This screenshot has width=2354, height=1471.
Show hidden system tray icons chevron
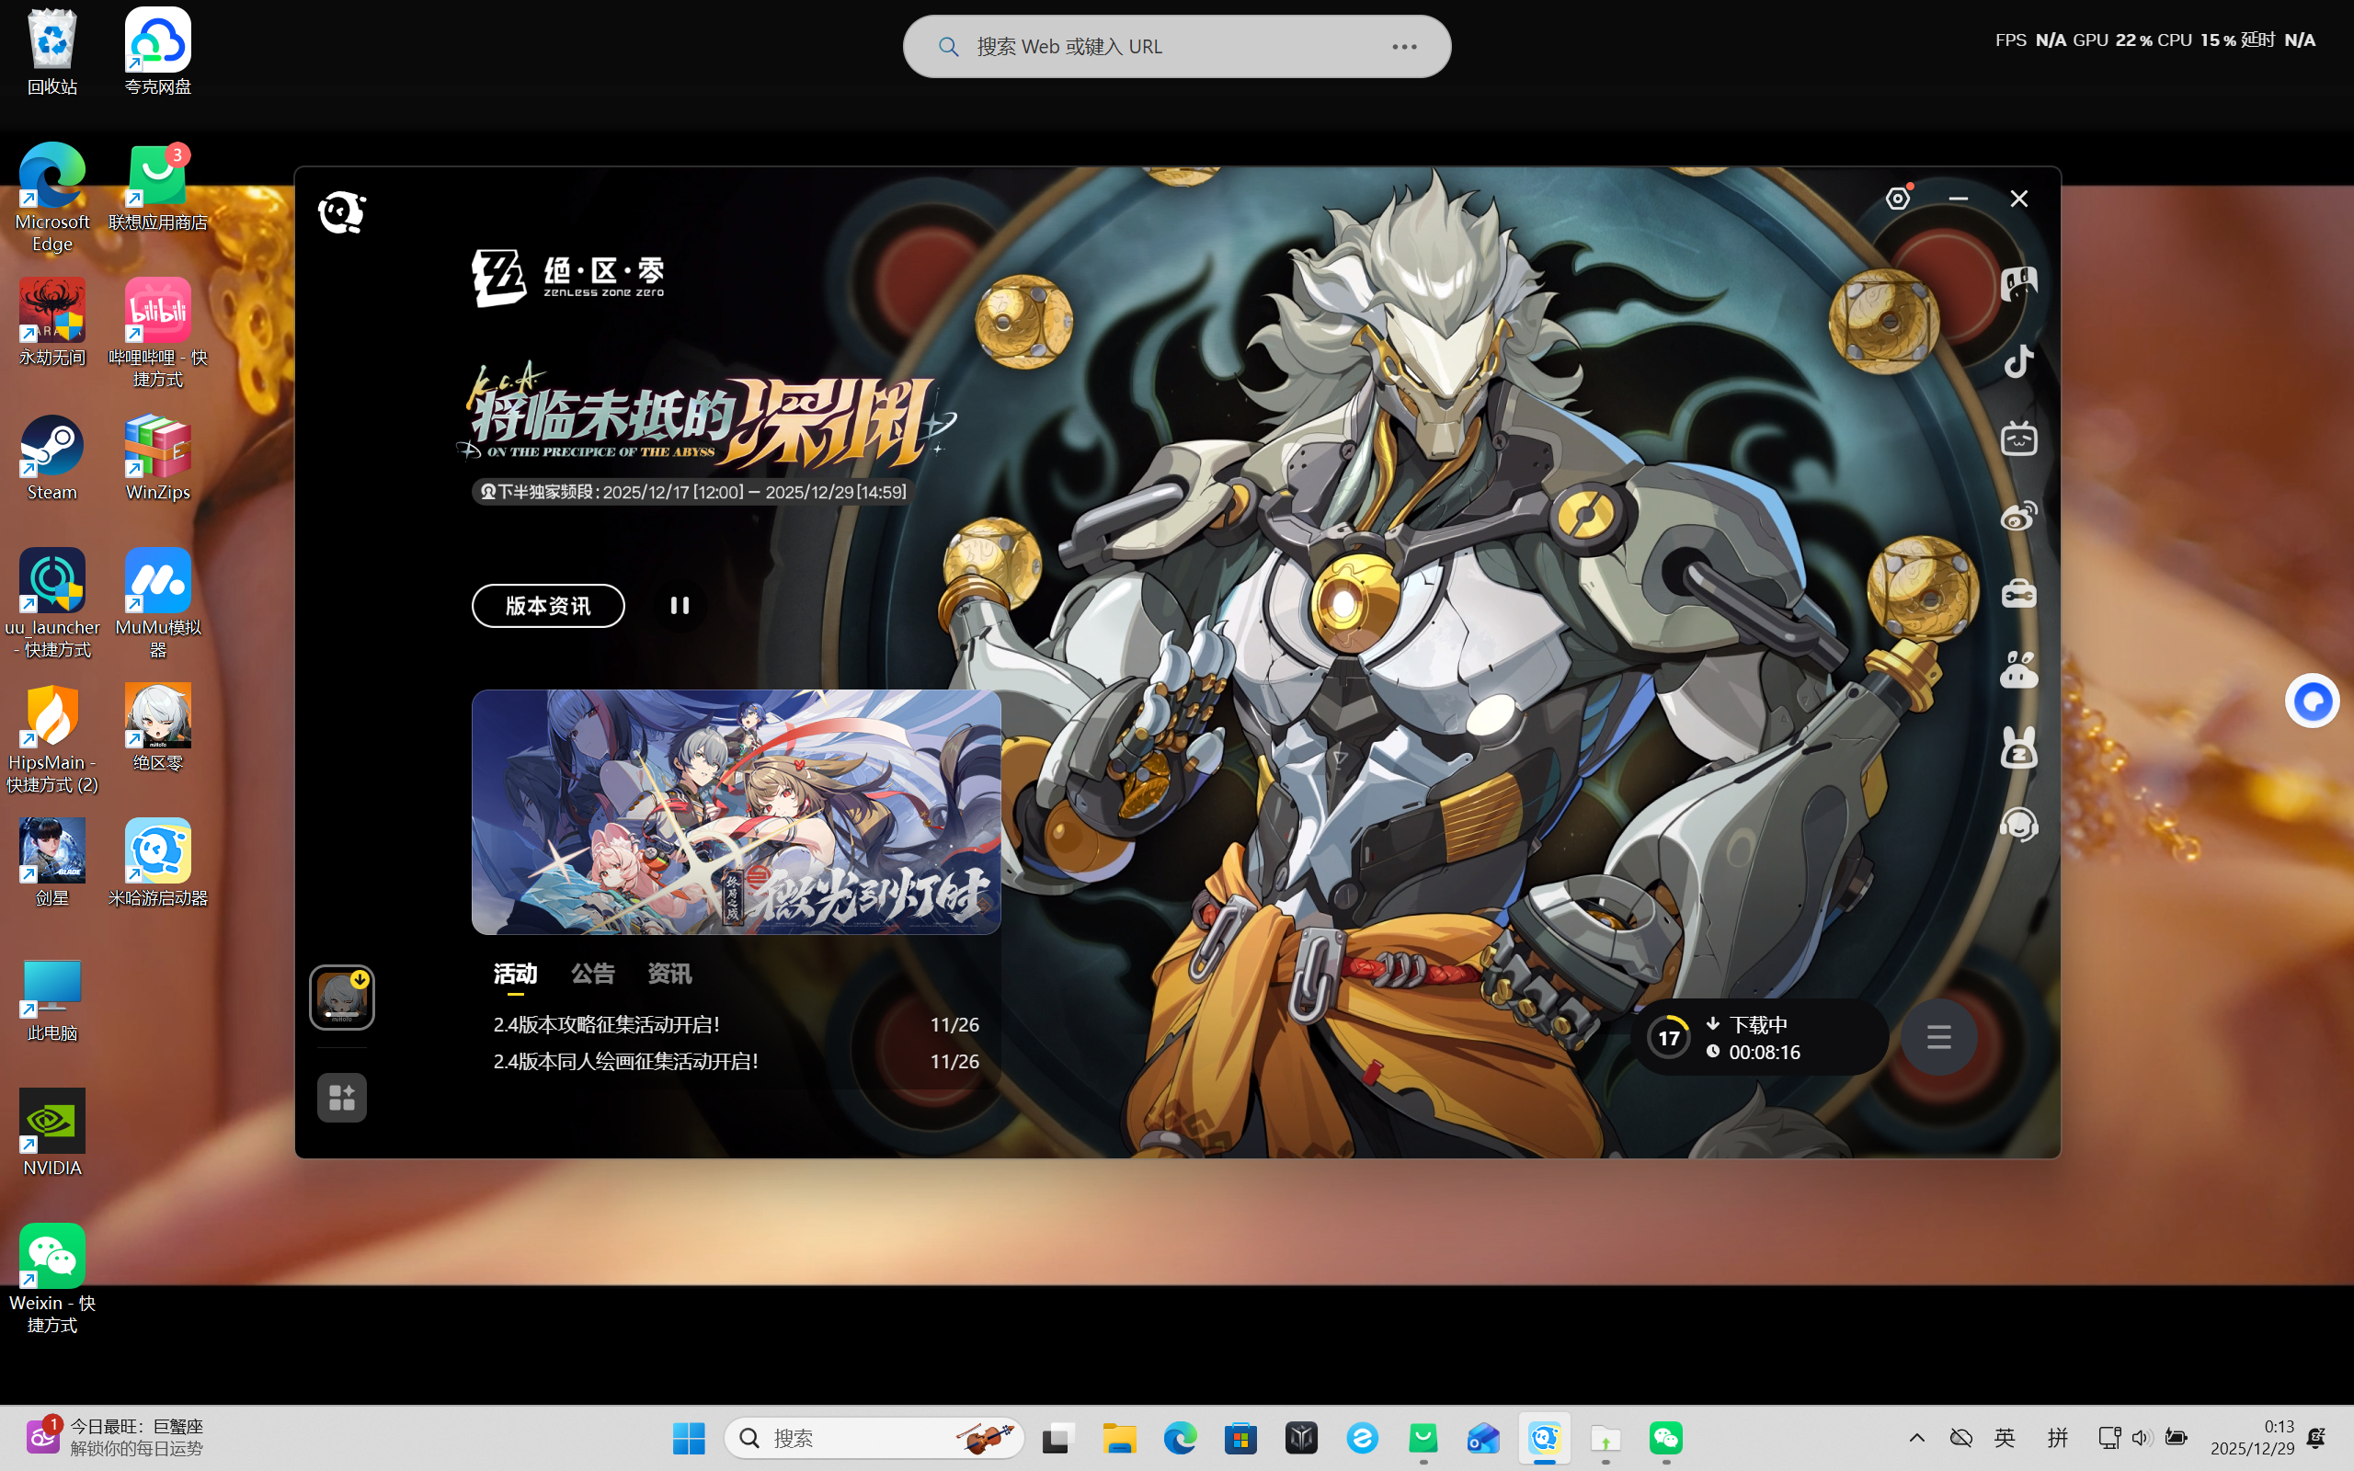pyautogui.click(x=1916, y=1438)
